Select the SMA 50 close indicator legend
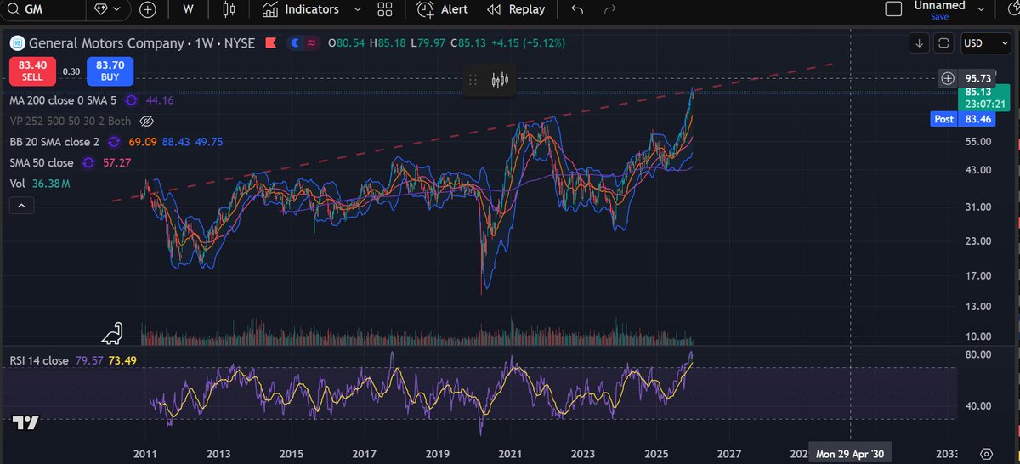1020x464 pixels. coord(42,162)
